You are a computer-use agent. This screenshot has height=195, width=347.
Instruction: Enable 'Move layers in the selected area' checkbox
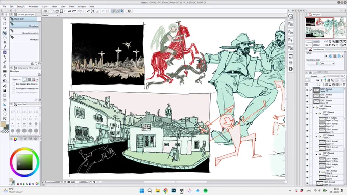pos(14,88)
